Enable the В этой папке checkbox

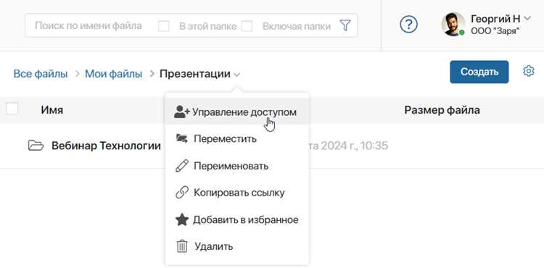[164, 26]
